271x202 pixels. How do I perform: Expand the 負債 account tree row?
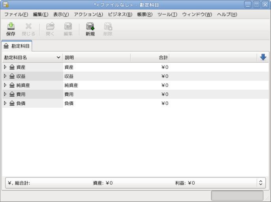pyautogui.click(x=5, y=103)
